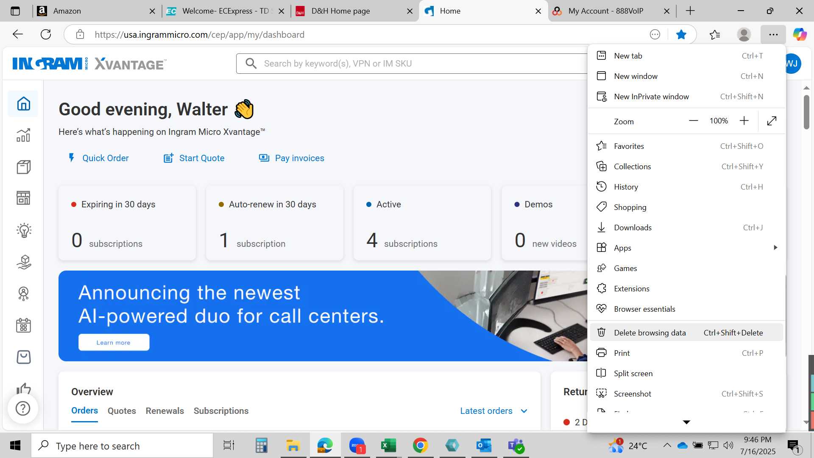Click the Learn more banner button

coord(114,342)
